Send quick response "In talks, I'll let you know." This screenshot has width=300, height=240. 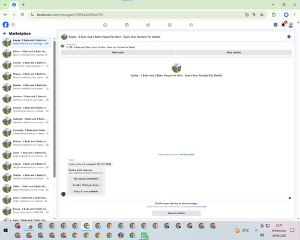point(86,185)
